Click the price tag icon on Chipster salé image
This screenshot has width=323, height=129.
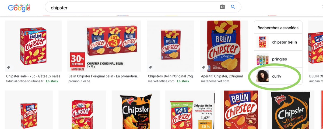click(9, 68)
